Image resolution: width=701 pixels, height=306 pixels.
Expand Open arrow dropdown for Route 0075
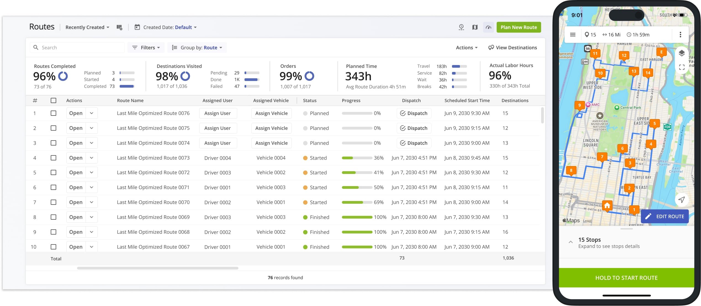(x=91, y=128)
